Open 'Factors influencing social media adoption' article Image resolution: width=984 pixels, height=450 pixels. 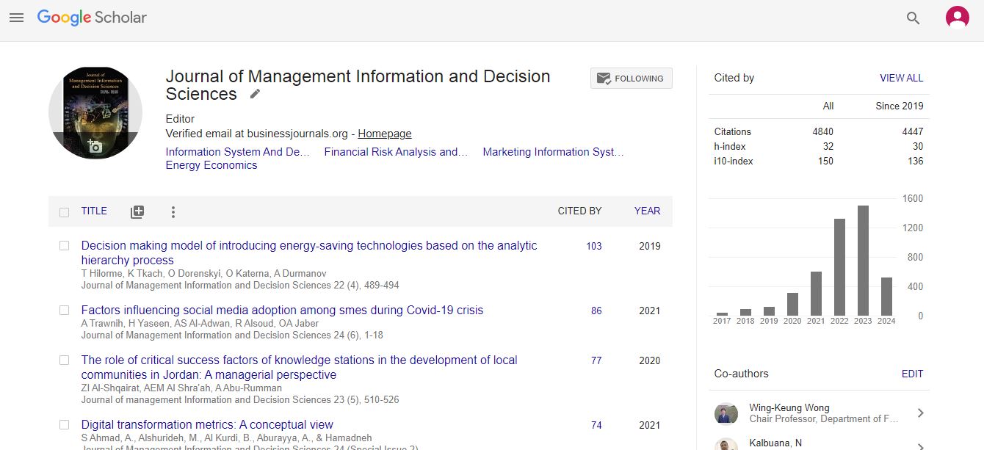point(282,310)
